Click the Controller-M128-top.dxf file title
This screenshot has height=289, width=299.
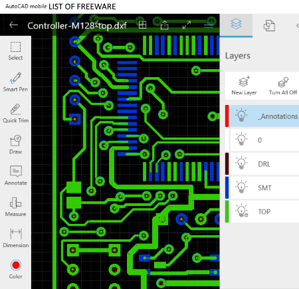point(77,26)
